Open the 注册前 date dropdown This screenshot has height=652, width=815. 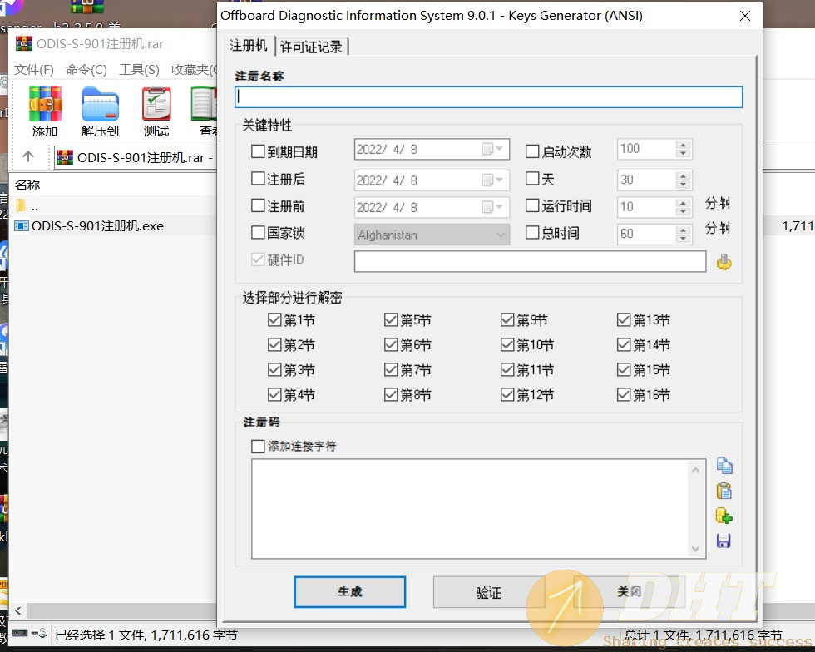pos(500,207)
